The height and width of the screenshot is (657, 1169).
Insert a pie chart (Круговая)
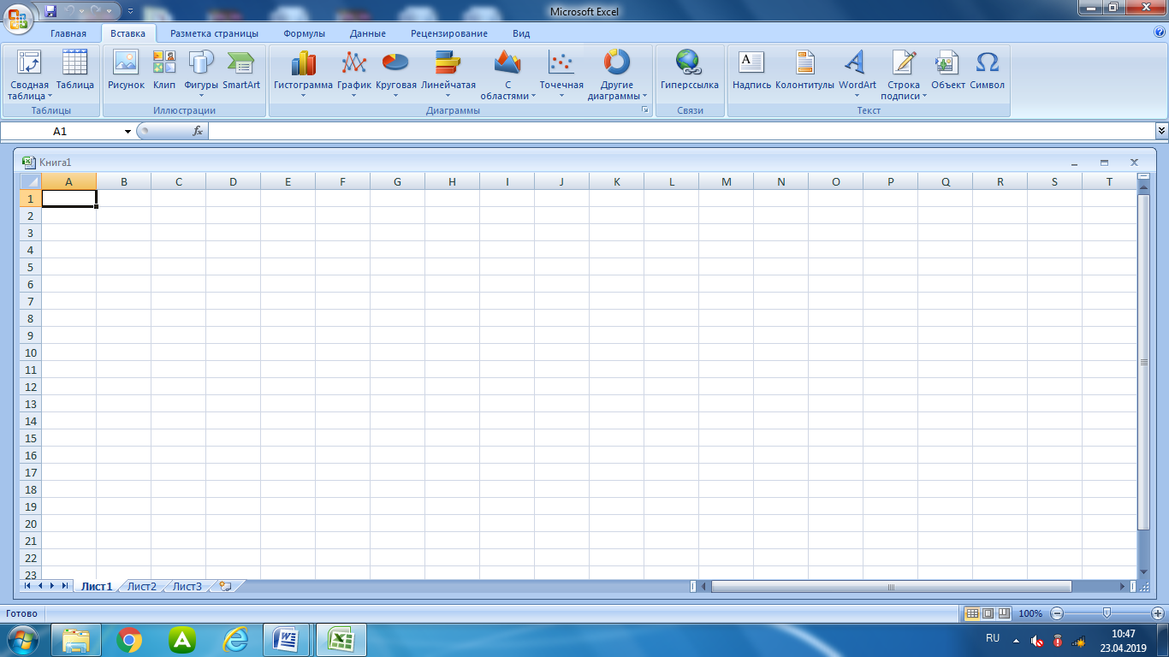pos(395,74)
